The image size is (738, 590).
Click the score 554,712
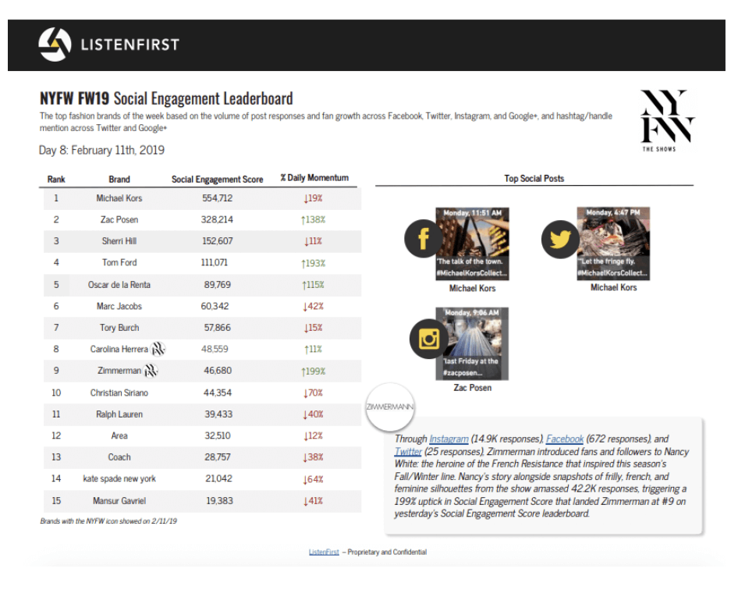pos(217,198)
